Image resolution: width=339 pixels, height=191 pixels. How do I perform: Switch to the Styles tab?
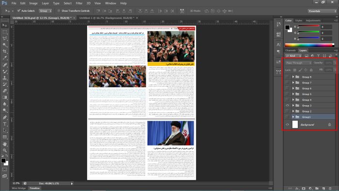[x=299, y=20]
